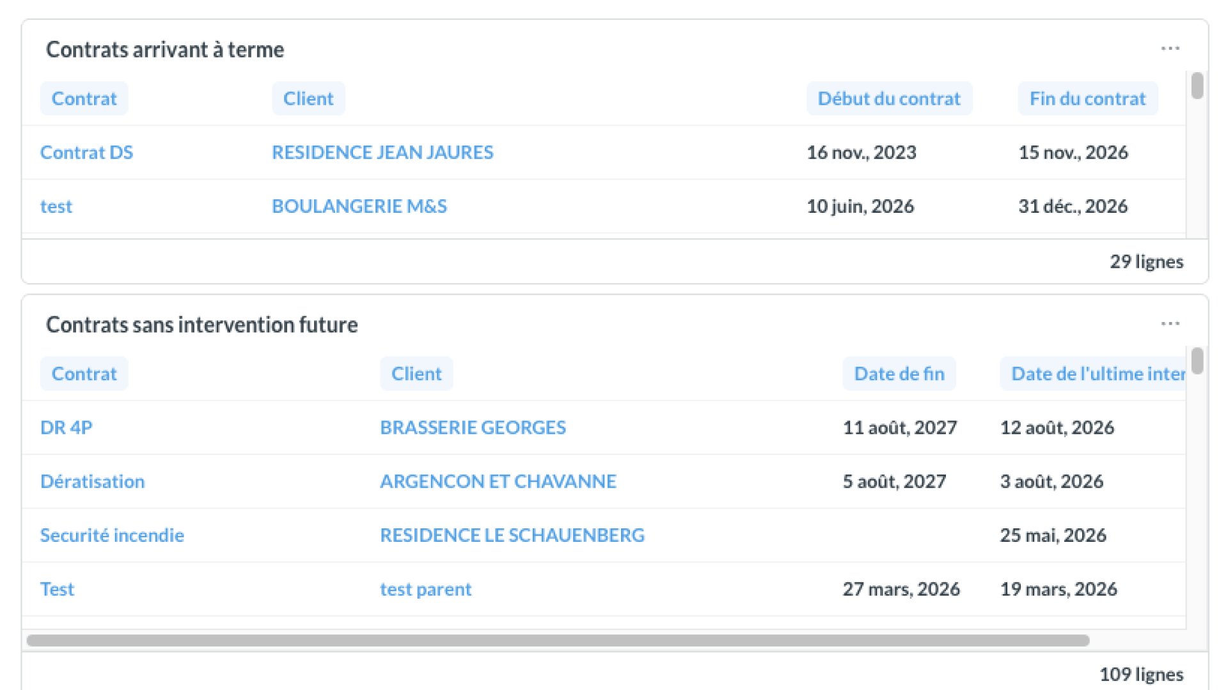1228x690 pixels.
Task: Select the date 19 mars, 2026
Action: [1059, 589]
